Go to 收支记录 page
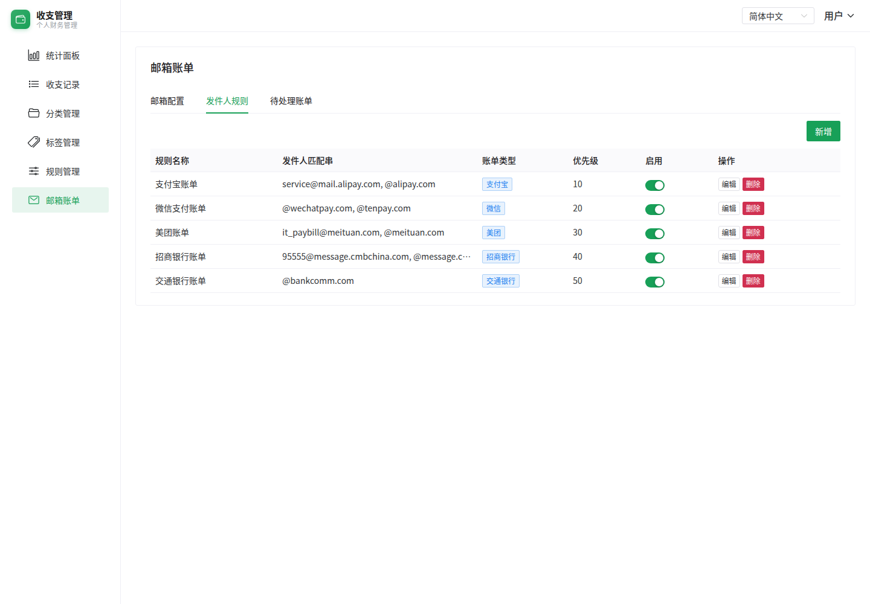The width and height of the screenshot is (870, 604). click(x=60, y=85)
